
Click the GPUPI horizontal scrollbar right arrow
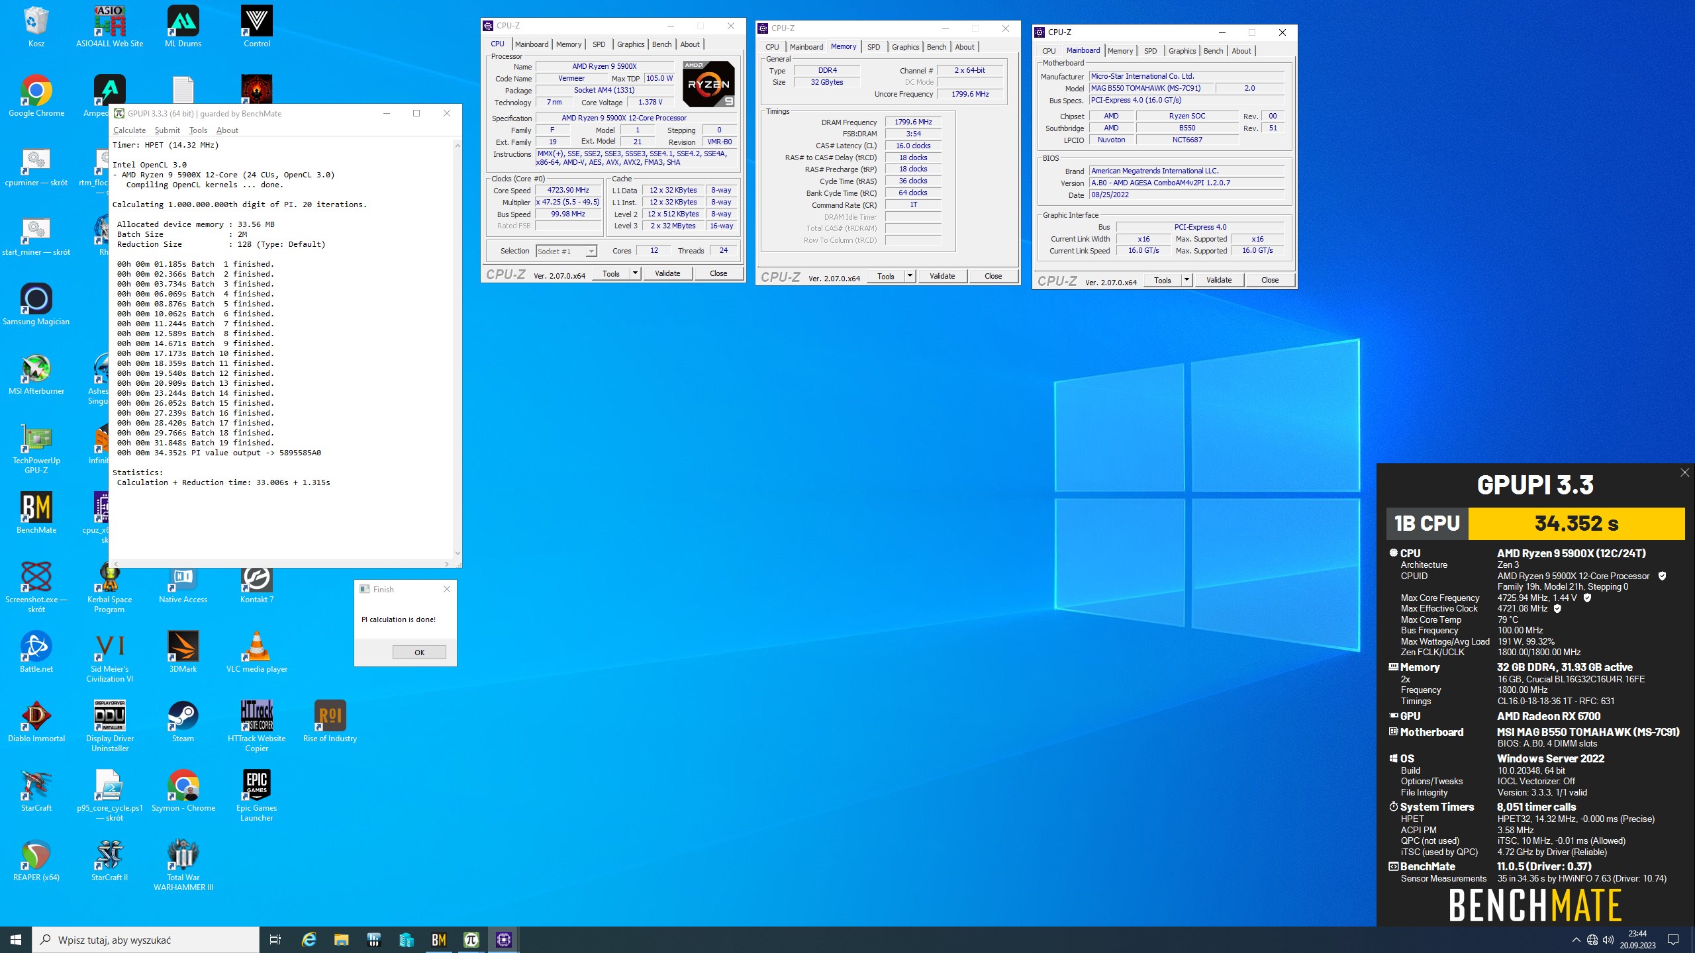point(447,564)
